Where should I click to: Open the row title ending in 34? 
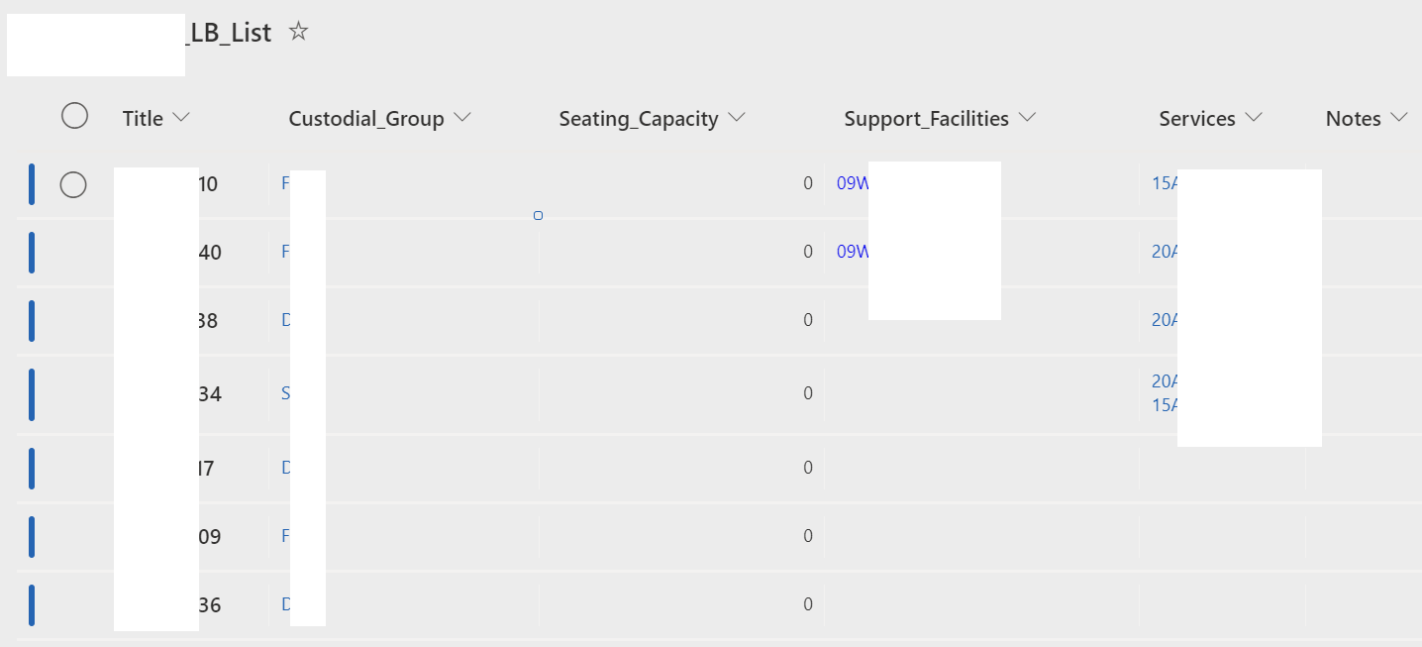pyautogui.click(x=210, y=394)
